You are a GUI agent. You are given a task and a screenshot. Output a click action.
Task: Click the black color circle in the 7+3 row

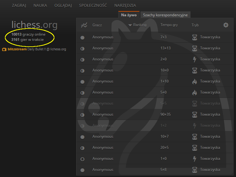tap(82, 37)
